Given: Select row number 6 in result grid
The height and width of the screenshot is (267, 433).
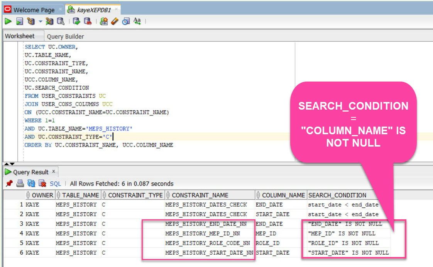Looking at the screenshot, I should click(x=21, y=252).
